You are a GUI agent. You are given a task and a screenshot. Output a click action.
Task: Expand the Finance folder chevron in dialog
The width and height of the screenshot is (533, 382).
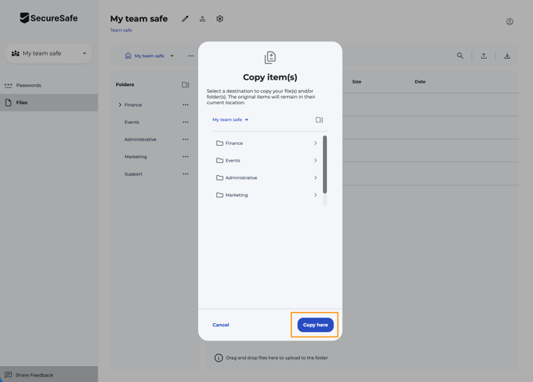(315, 143)
